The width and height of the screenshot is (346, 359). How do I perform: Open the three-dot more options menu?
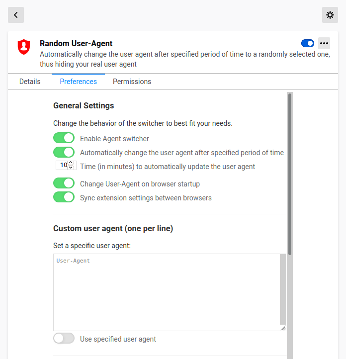(324, 43)
